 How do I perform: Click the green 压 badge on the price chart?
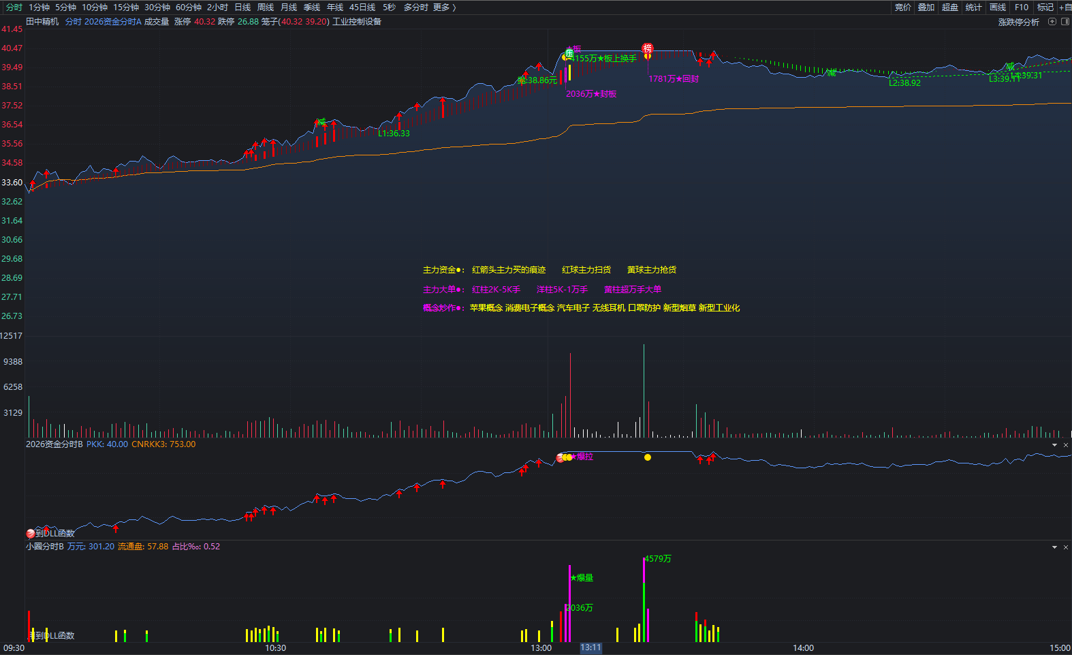(569, 53)
